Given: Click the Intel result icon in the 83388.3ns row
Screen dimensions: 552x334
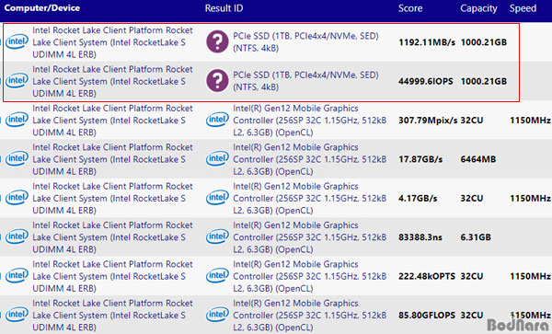Looking at the screenshot, I should (x=217, y=236).
